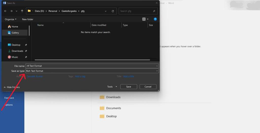This screenshot has width=260, height=133.
Task: Open Feedback in Word's sidebar
Action: (9, 98)
